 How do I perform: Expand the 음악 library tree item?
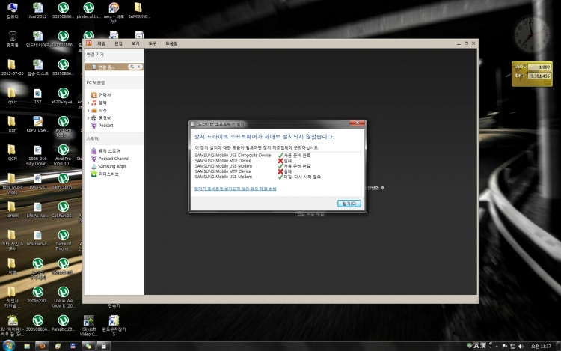tap(88, 103)
